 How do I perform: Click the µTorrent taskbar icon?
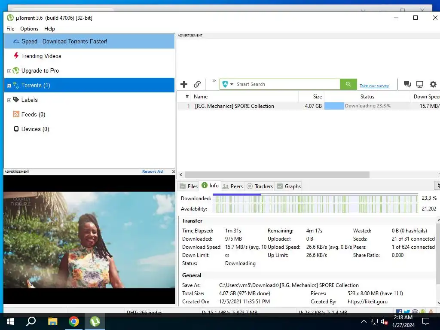coord(95,321)
